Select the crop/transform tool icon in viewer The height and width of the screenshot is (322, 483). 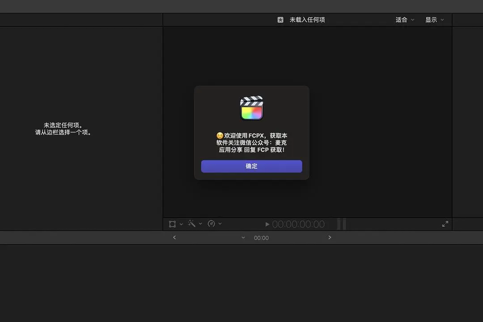click(172, 224)
